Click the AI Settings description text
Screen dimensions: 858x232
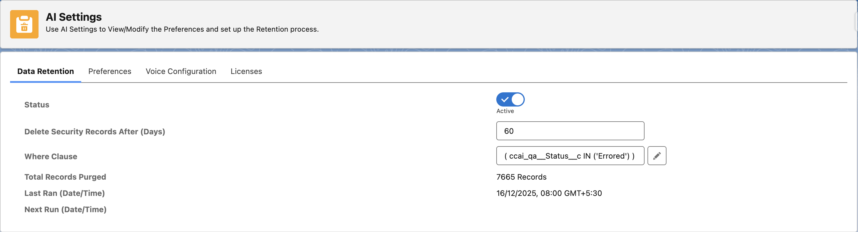182,29
